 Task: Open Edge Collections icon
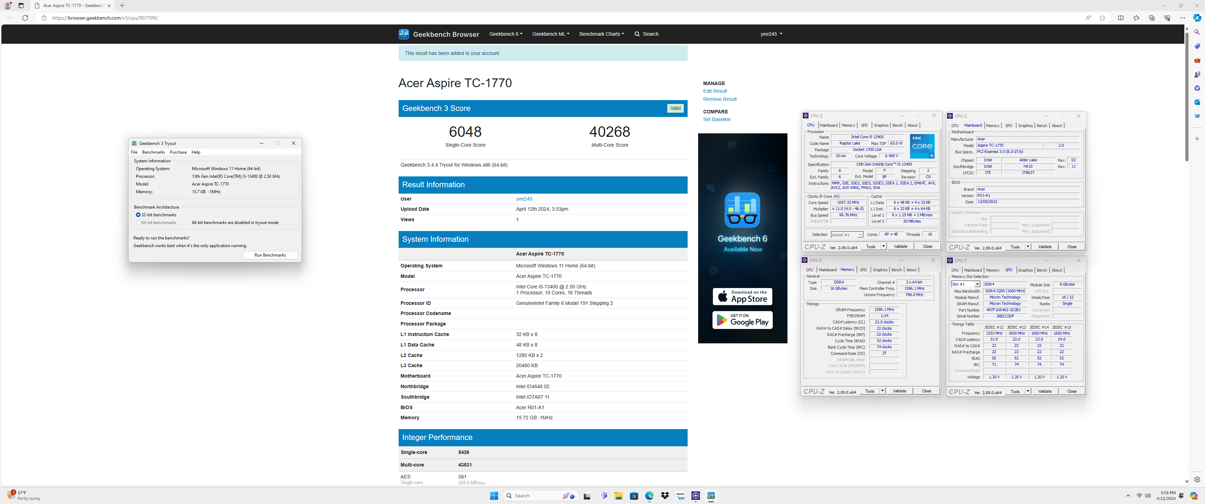click(x=1152, y=18)
